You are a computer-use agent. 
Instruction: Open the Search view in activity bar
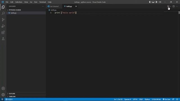(3, 13)
